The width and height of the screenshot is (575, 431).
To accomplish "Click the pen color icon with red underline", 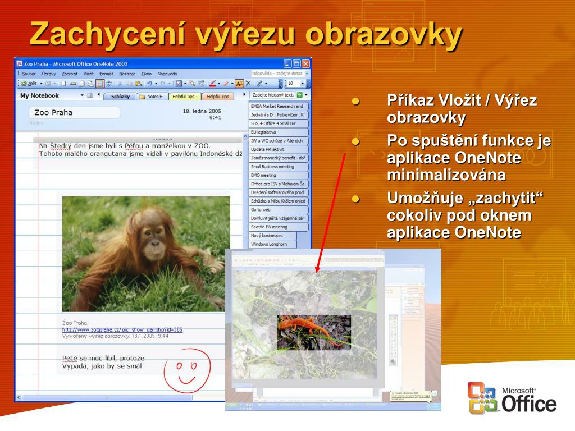I will point(212,84).
